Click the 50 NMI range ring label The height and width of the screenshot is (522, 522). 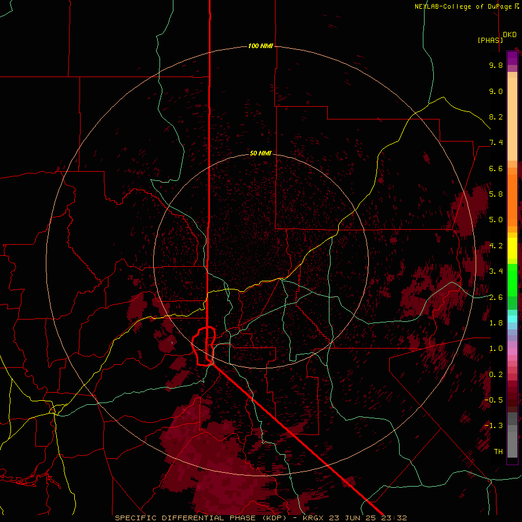tap(260, 153)
